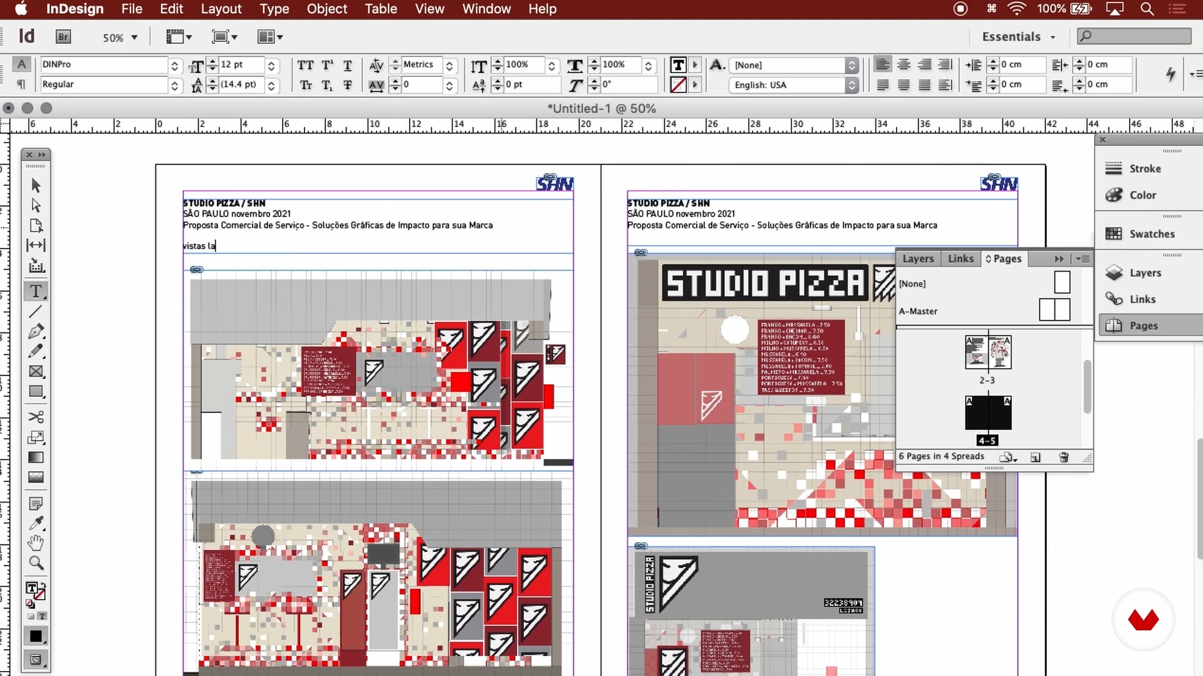1203x676 pixels.
Task: Select the Zoom tool
Action: (36, 563)
